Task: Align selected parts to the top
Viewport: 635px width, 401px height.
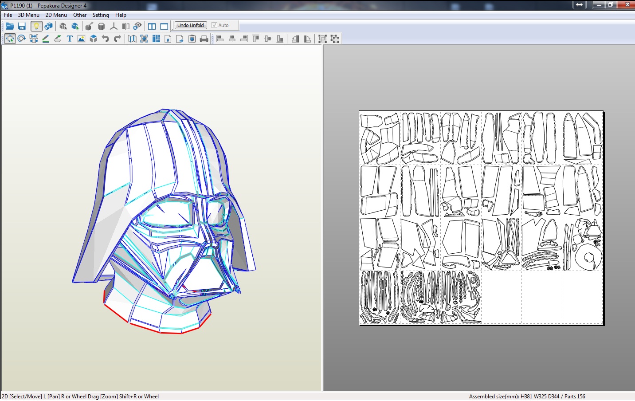Action: pos(256,39)
